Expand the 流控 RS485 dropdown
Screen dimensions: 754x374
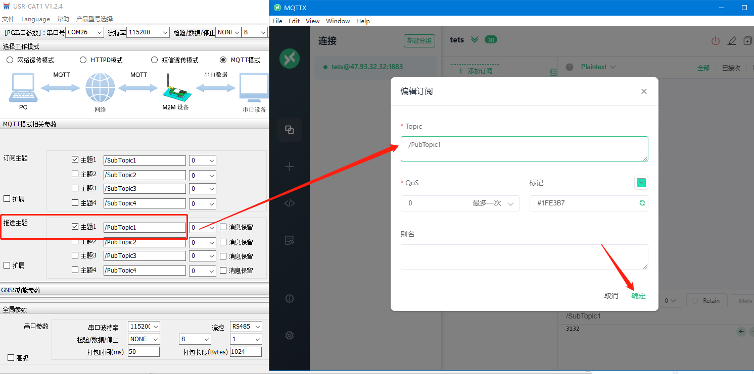pyautogui.click(x=246, y=327)
